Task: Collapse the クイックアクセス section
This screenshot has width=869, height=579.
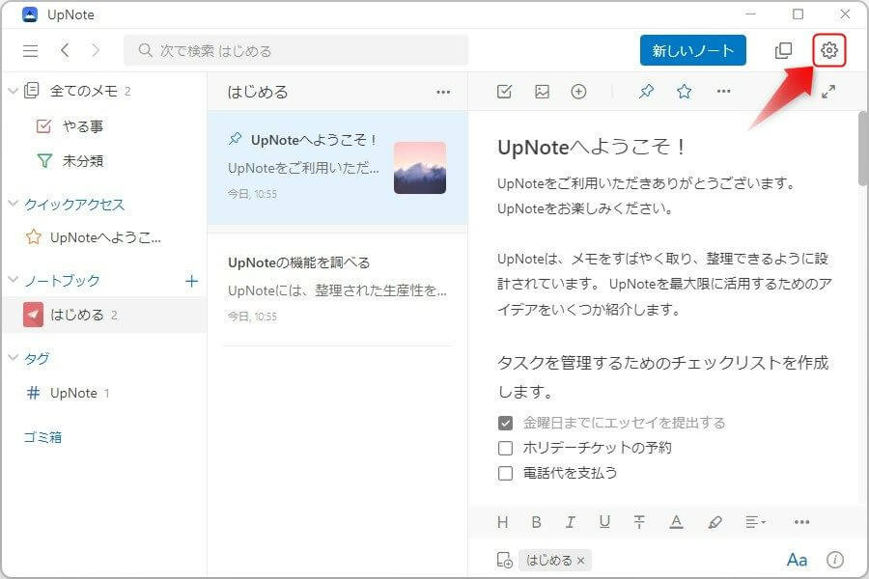Action: click(x=14, y=204)
